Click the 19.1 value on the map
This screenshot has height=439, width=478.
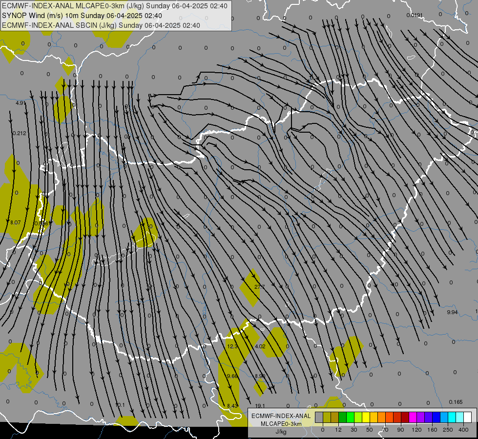260,406
